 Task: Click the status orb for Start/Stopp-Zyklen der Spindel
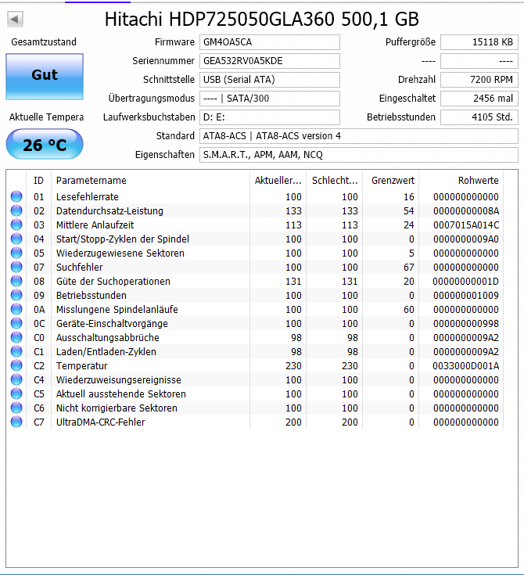[16, 239]
